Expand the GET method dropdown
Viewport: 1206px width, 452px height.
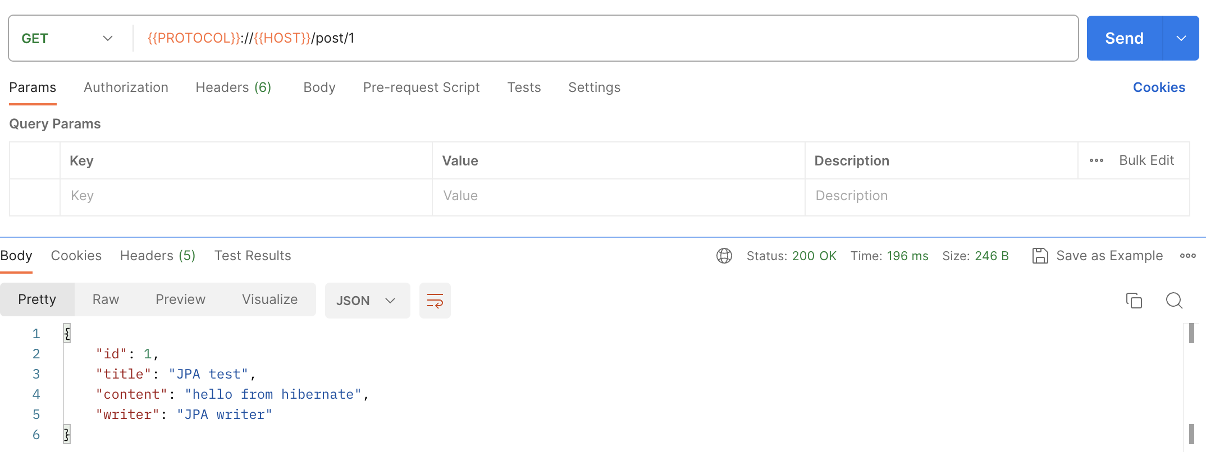pos(67,38)
